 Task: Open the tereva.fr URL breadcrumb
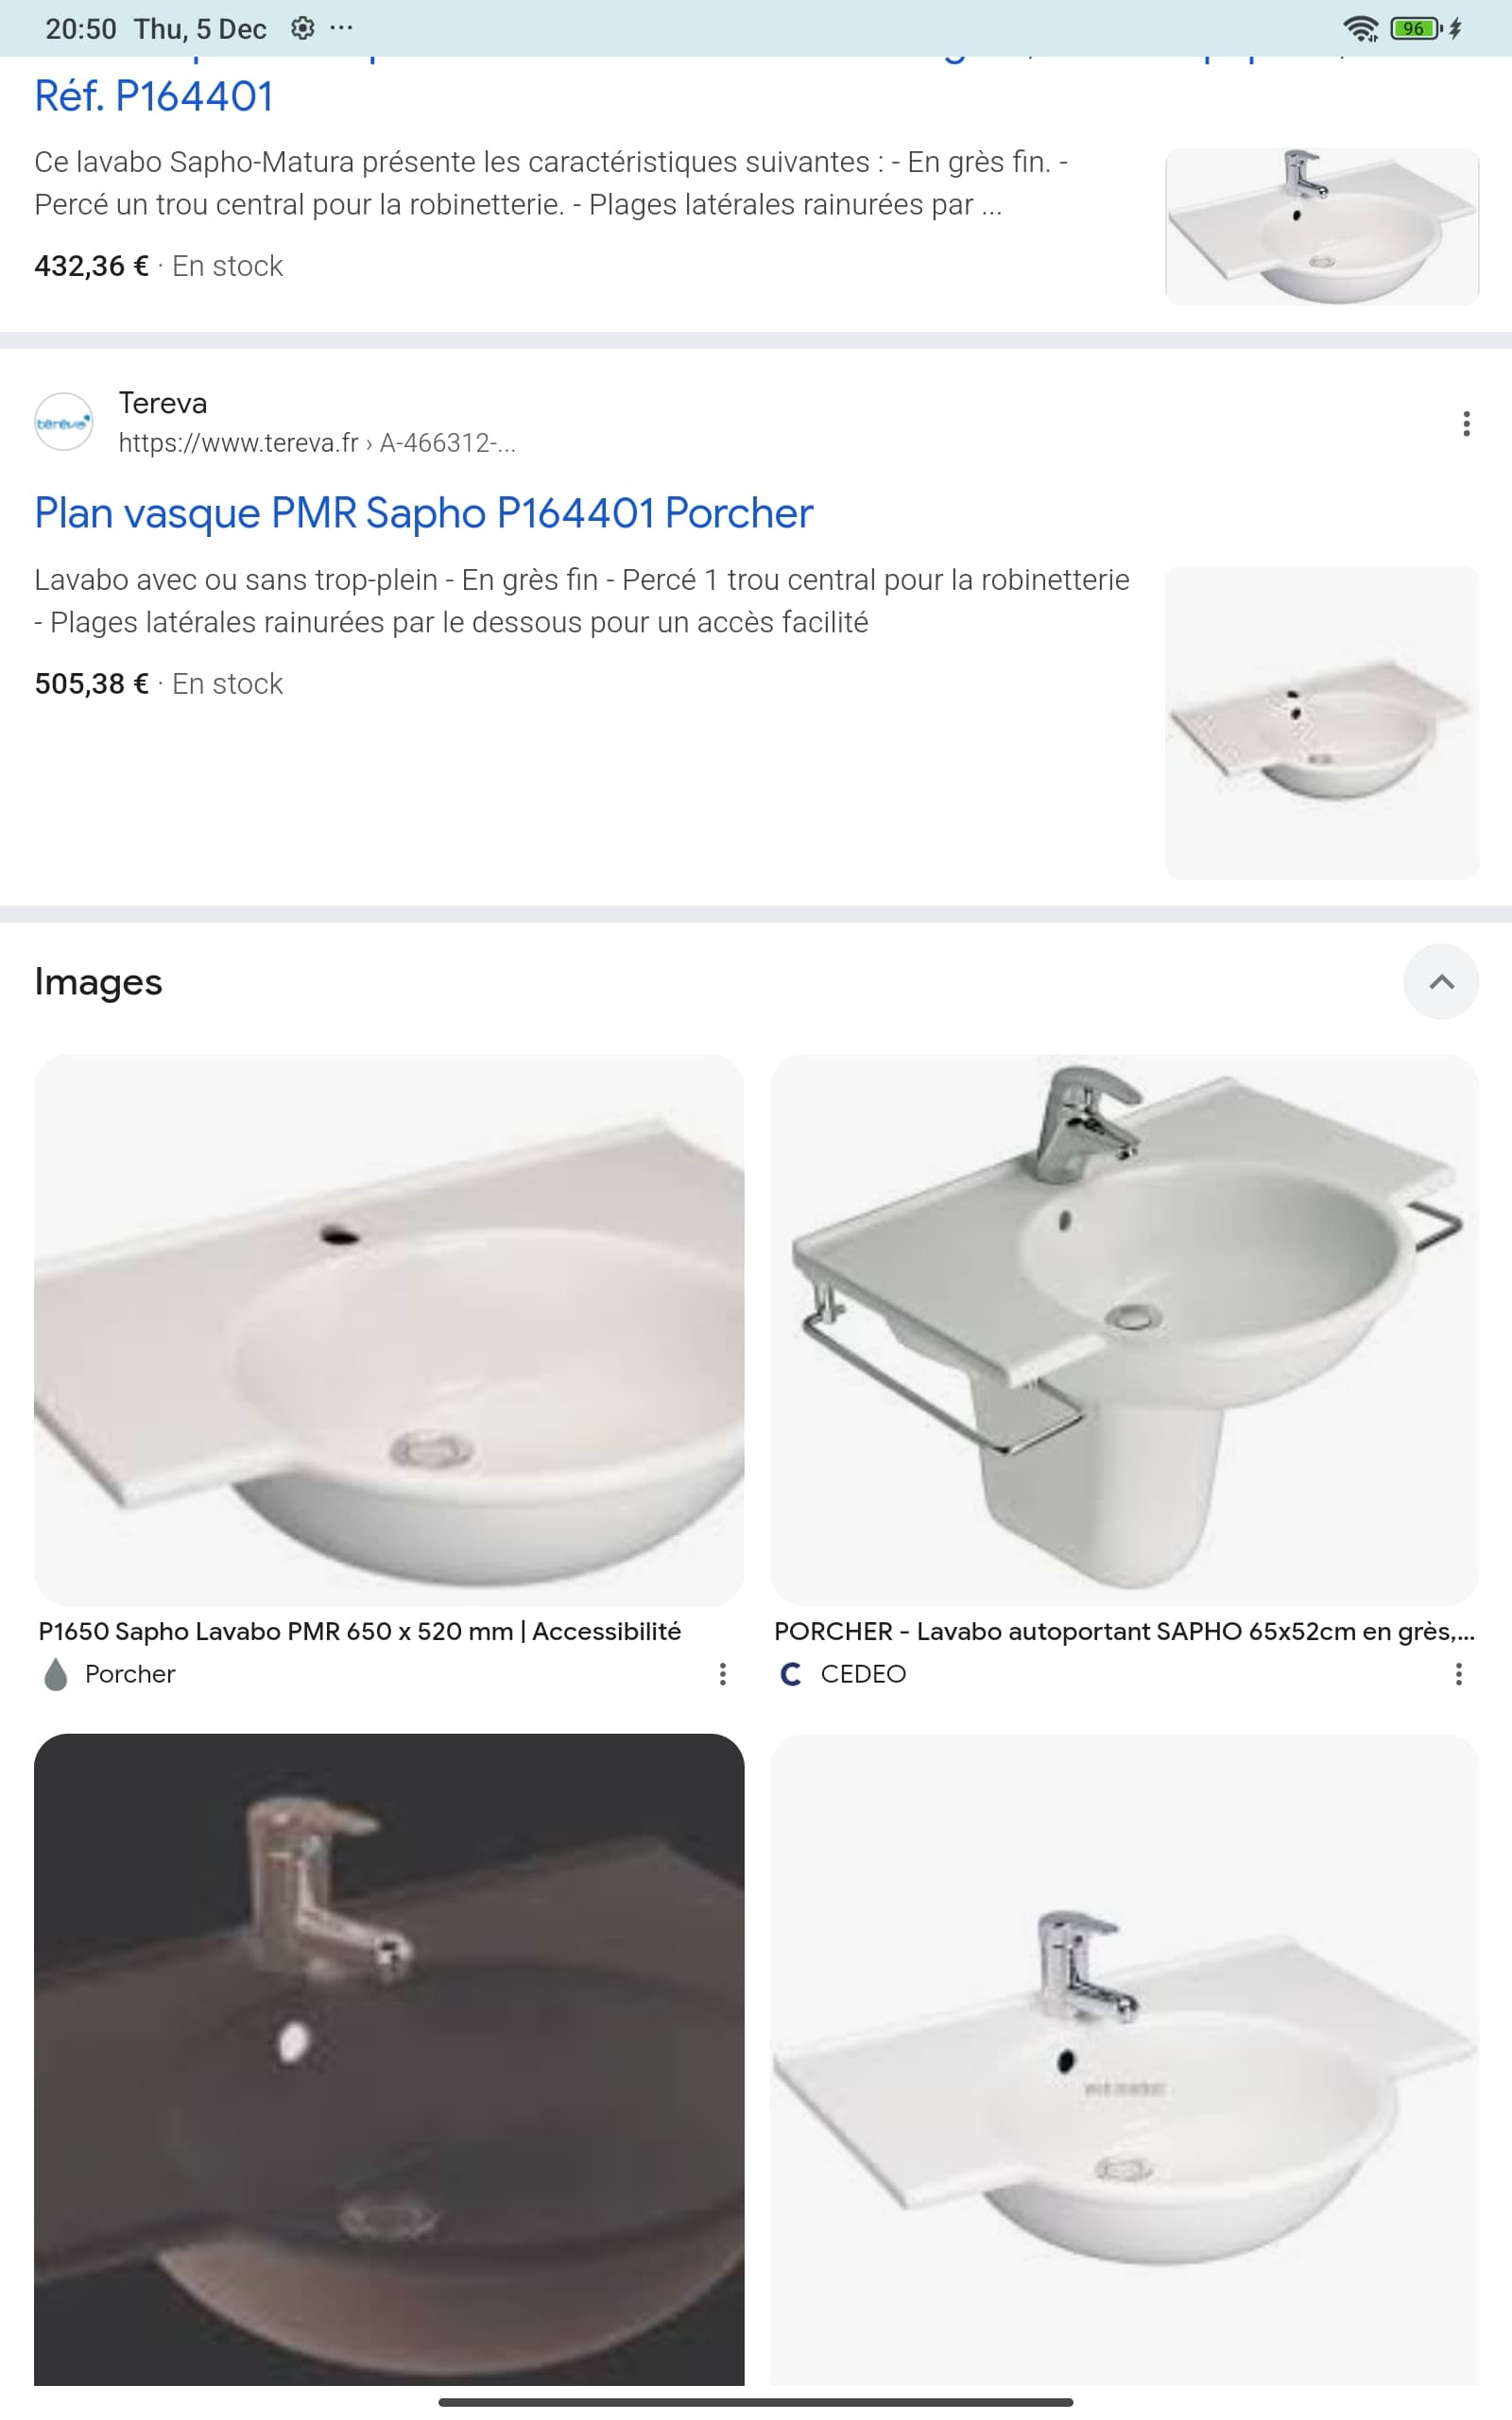pos(317,443)
